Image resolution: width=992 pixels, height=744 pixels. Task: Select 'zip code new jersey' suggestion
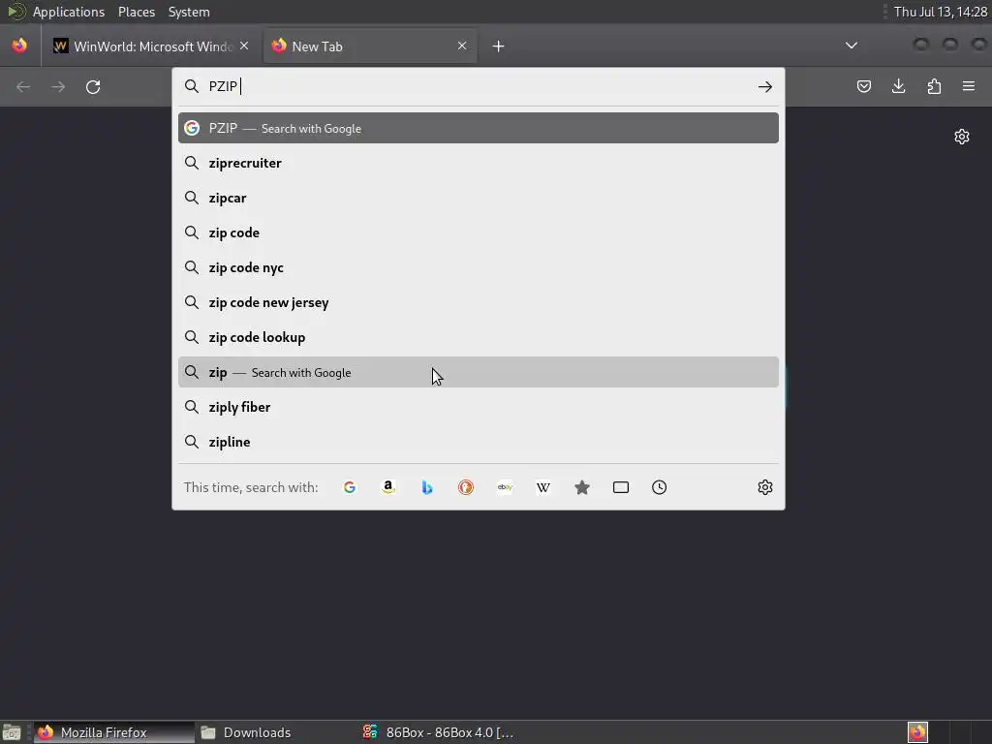click(479, 302)
